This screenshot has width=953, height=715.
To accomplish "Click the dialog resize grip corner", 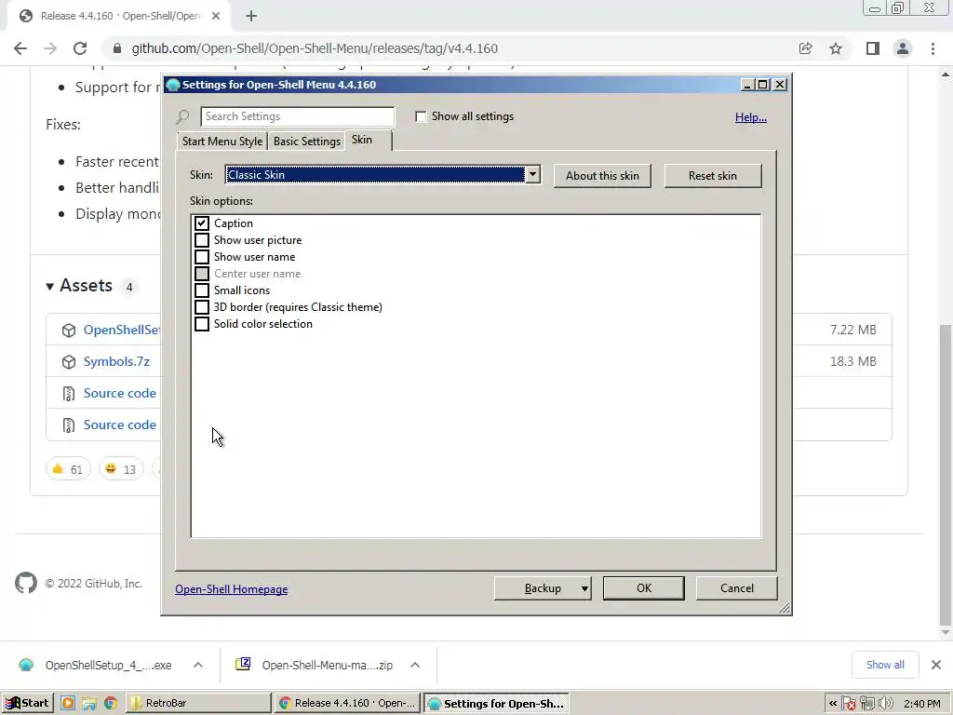I will (784, 607).
